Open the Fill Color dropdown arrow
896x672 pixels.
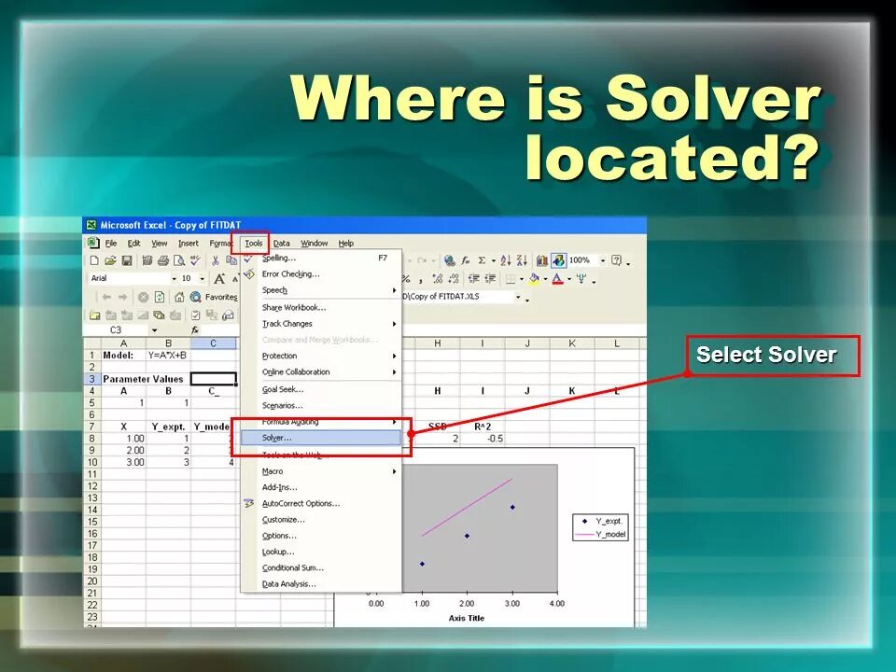(x=545, y=279)
